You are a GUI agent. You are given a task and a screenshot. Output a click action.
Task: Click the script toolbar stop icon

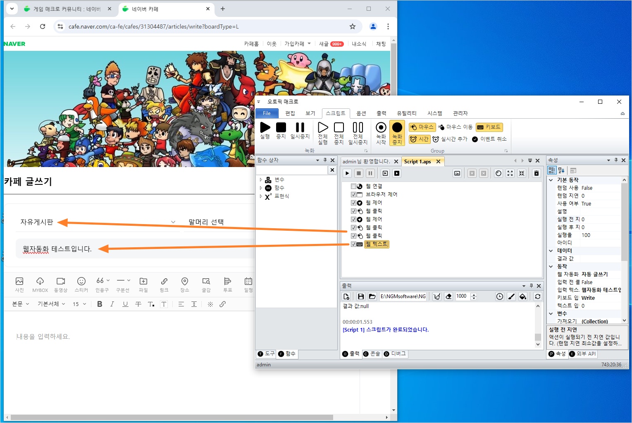(x=359, y=173)
